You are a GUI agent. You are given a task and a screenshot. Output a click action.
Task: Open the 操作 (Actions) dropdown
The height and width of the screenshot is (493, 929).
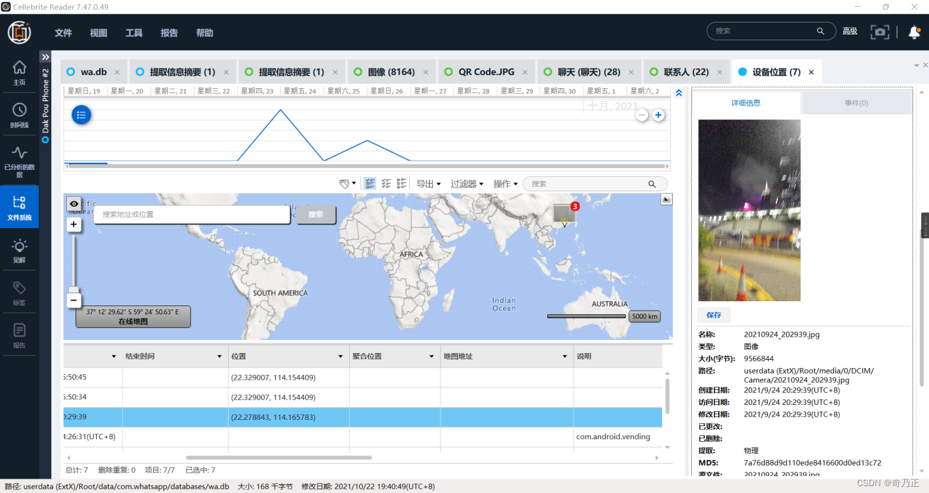tap(505, 184)
